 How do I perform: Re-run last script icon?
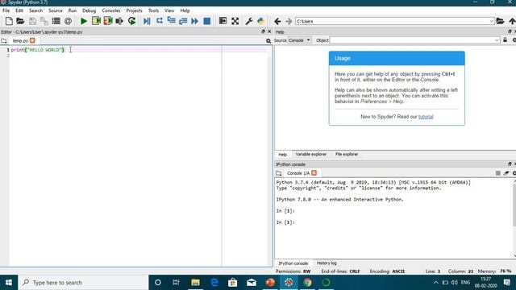tap(132, 21)
